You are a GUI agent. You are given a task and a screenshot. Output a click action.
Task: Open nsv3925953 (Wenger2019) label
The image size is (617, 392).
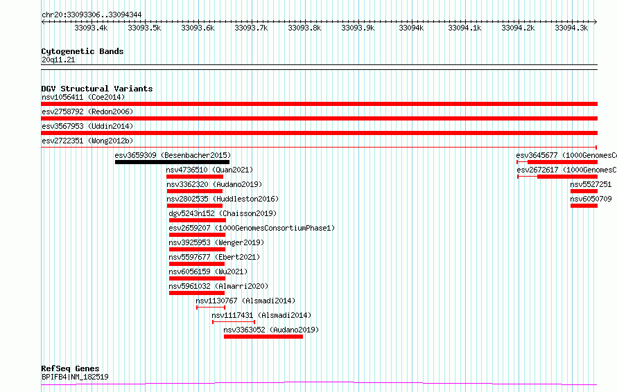tap(216, 242)
